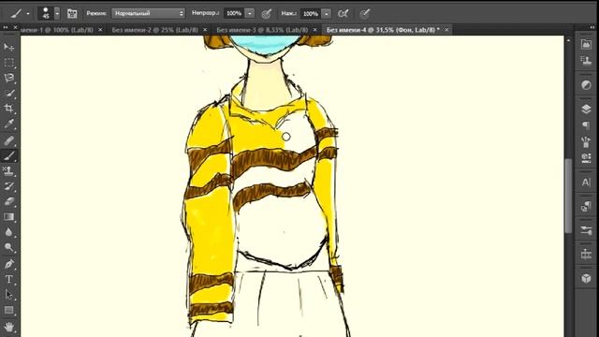Open the Brush Presets panel icon
This screenshot has height=337, width=599.
(586, 142)
